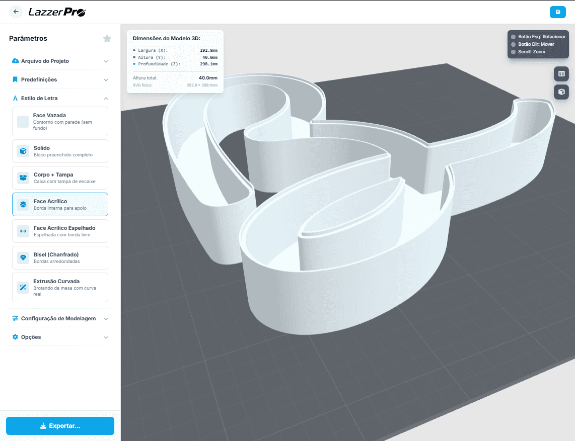Select the Face Acrílico Espelhado style
Screen dimensions: 575x441
pos(60,231)
